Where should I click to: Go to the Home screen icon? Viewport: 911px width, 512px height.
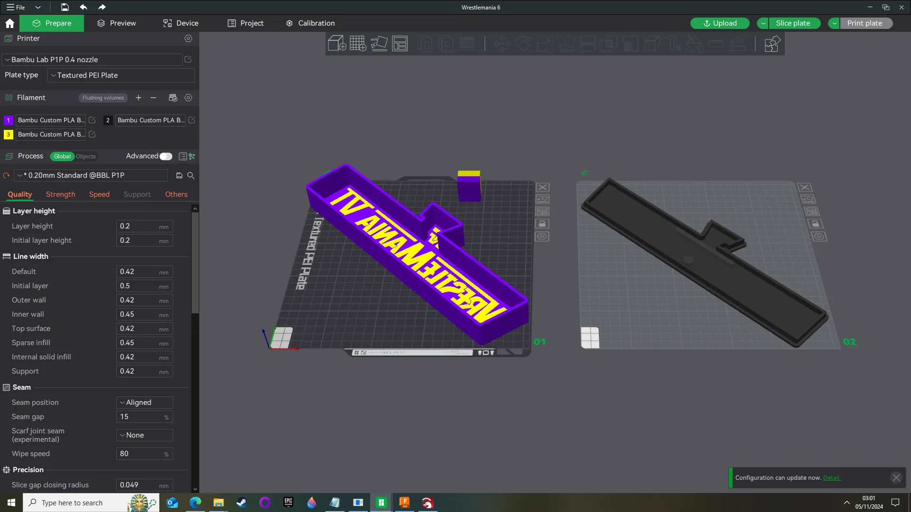coord(9,23)
